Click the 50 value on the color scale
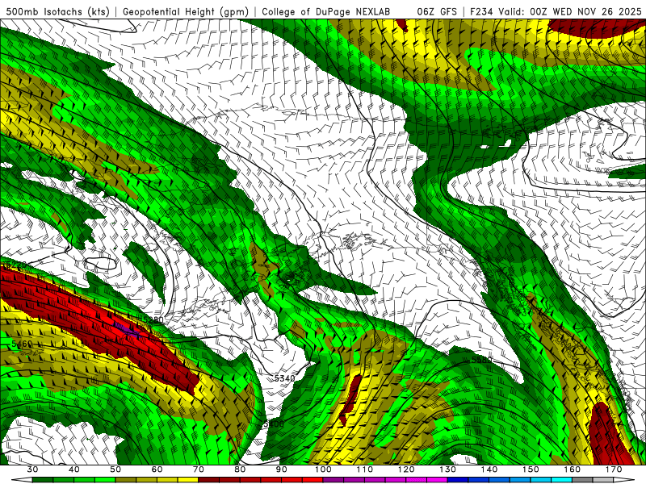This screenshot has height=484, width=646. coord(115,469)
